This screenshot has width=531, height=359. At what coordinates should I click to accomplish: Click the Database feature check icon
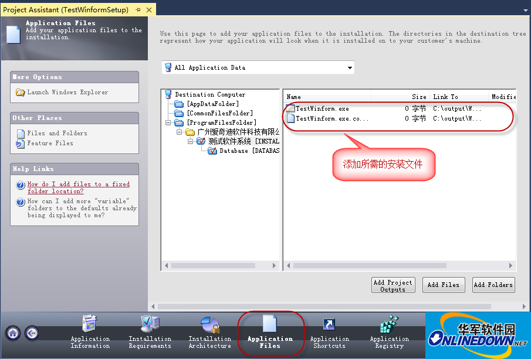(212, 151)
